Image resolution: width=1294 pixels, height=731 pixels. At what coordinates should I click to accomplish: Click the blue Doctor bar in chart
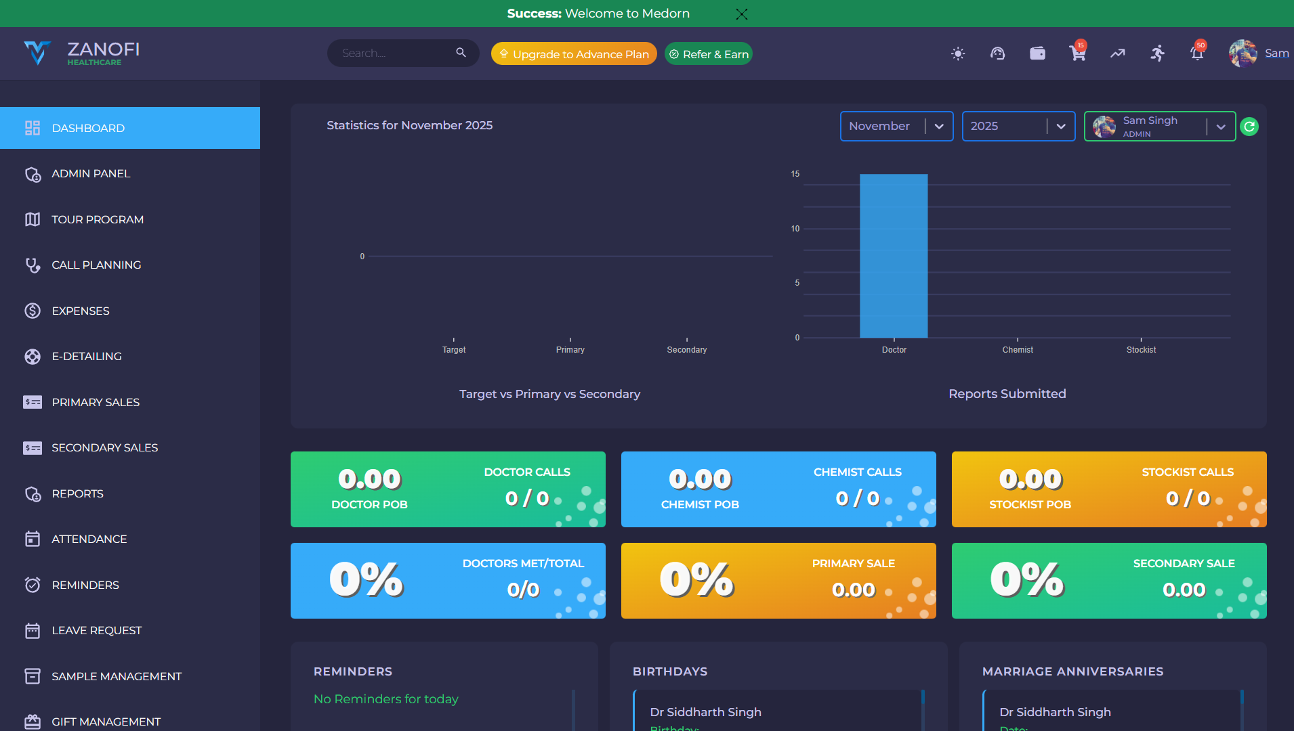click(894, 256)
